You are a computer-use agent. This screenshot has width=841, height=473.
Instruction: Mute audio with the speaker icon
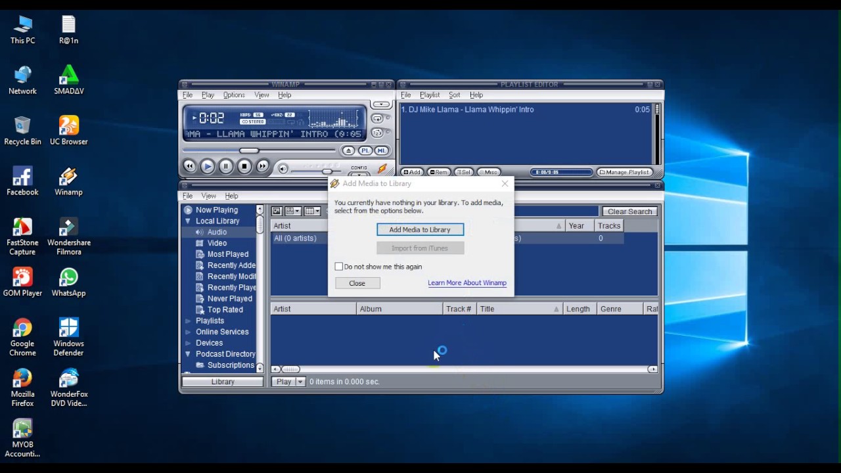283,169
